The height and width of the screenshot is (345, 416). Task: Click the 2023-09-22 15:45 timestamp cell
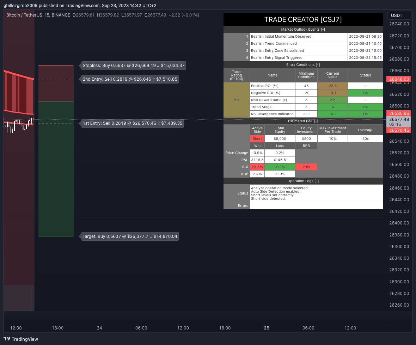coord(365,57)
